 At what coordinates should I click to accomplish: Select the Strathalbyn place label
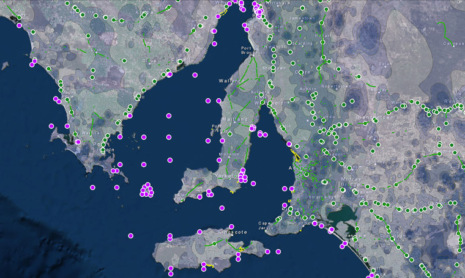click(322, 197)
